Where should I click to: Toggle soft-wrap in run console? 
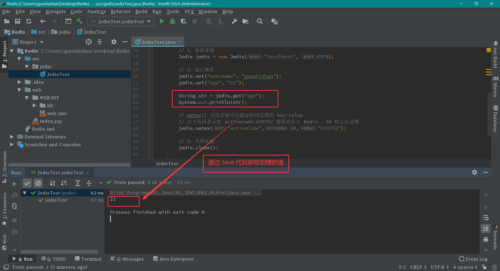coord(486,218)
